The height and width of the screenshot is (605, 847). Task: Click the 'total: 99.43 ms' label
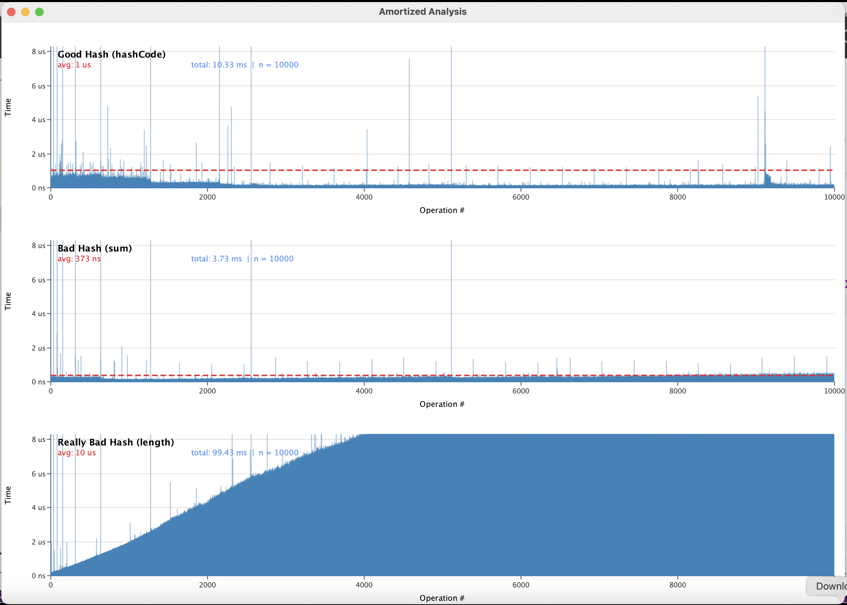tap(219, 453)
